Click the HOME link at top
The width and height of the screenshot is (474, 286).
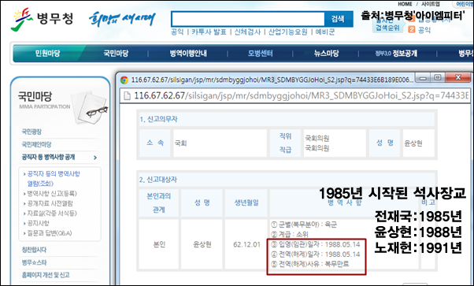(405, 4)
